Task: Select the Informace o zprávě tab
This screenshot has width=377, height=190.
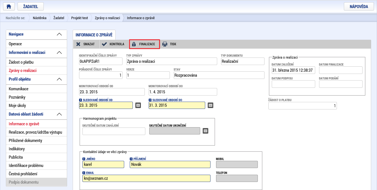Action: [94, 35]
